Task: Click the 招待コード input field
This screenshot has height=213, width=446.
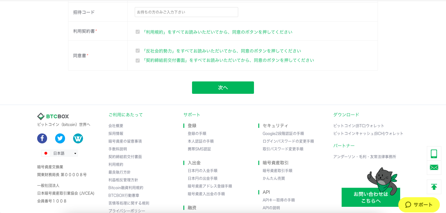Action: click(x=186, y=12)
